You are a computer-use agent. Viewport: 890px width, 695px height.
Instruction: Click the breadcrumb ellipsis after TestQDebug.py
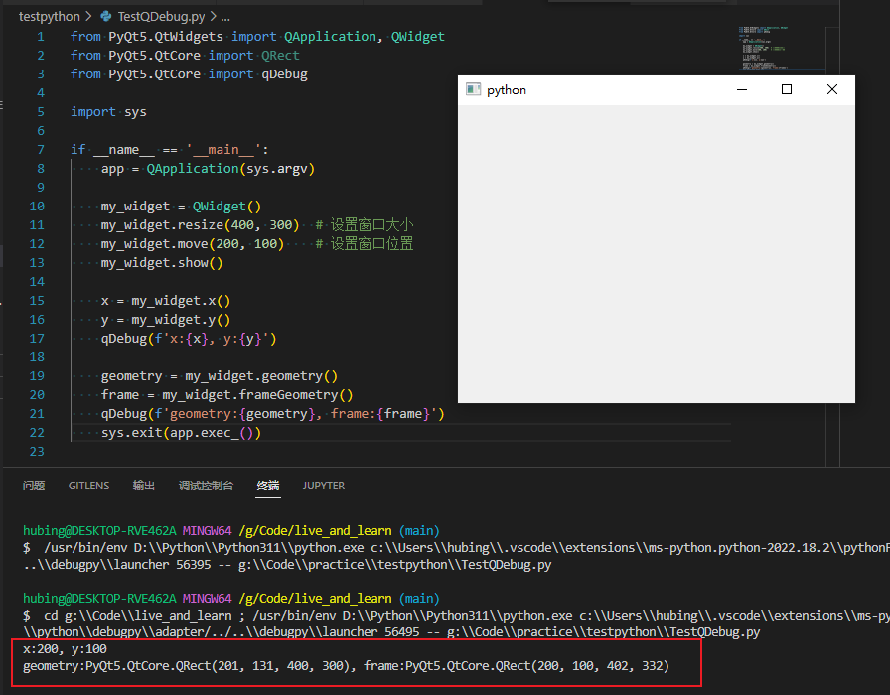[x=225, y=17]
